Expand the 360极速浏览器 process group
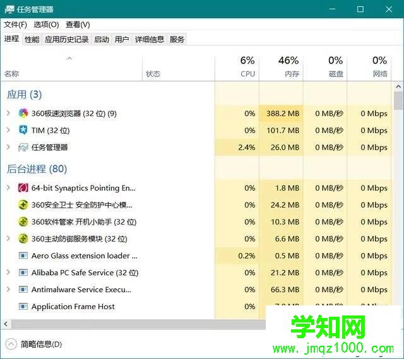 coord(8,113)
